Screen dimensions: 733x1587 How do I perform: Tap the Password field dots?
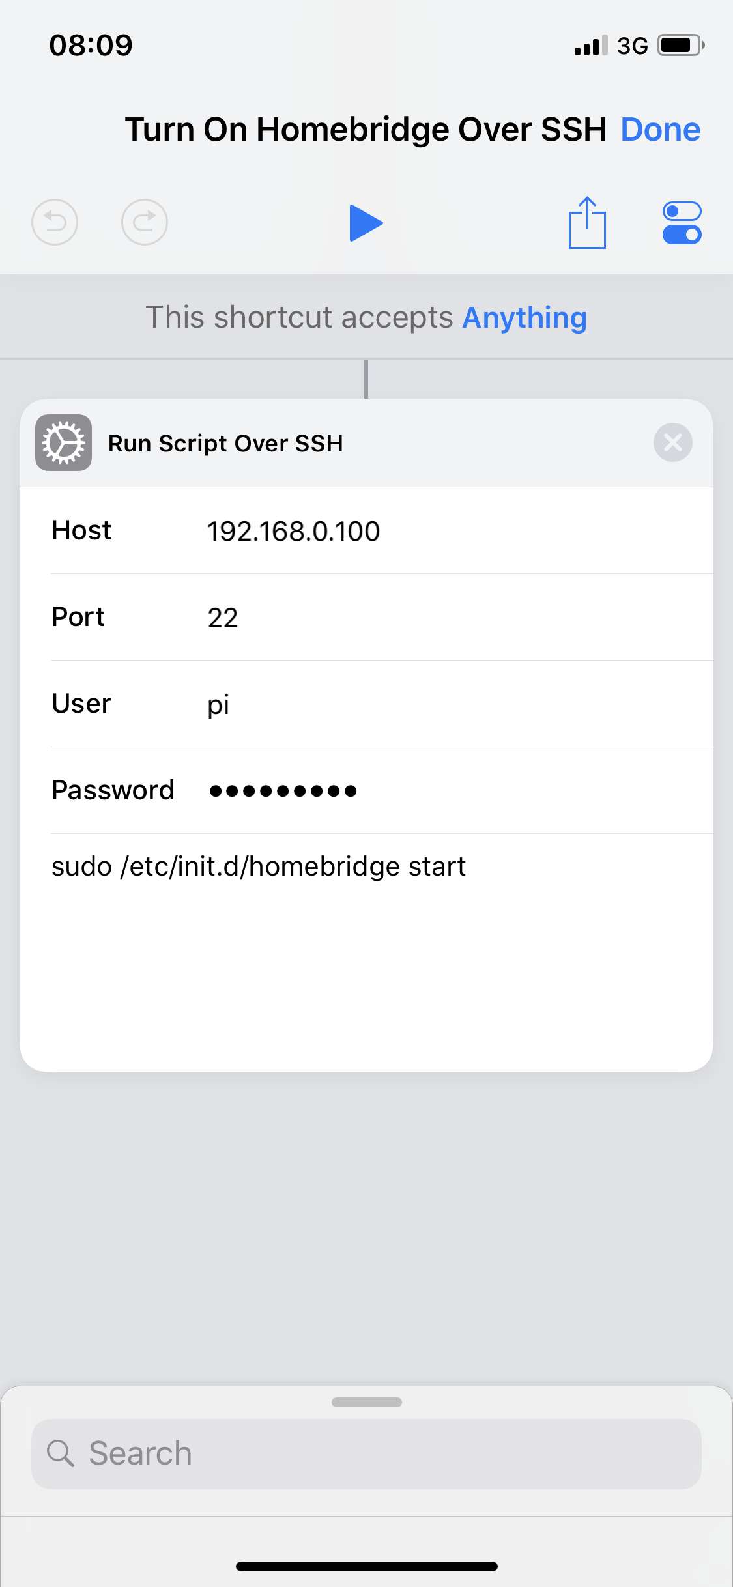pyautogui.click(x=283, y=791)
